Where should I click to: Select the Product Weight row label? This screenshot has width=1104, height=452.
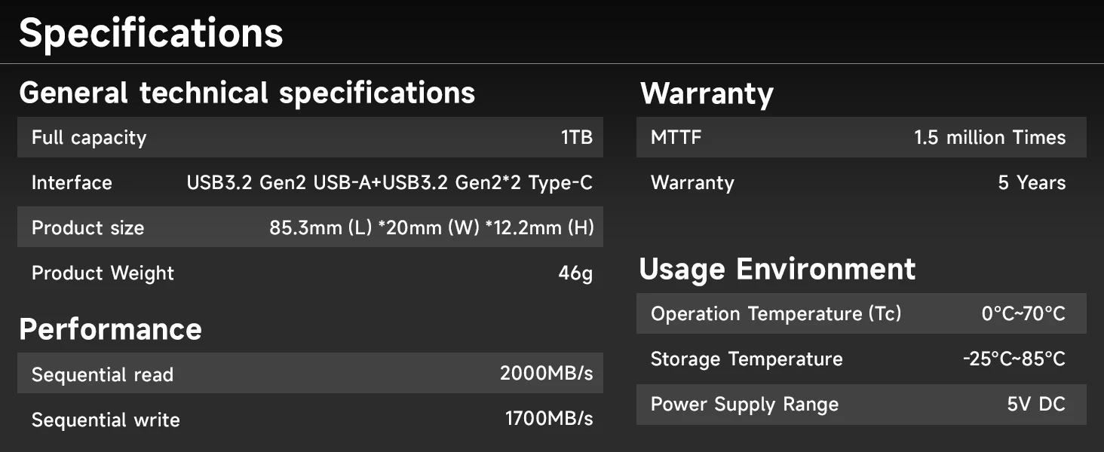click(x=103, y=273)
